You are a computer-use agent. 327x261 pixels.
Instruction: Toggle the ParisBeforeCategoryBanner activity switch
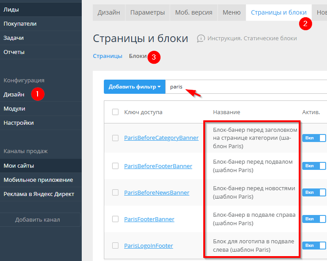[x=314, y=138]
